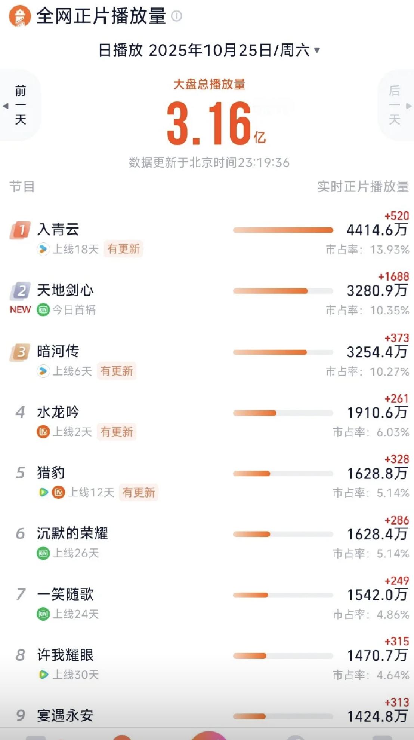Click 有更新 tag on 猎豹
The height and width of the screenshot is (740, 414).
[139, 493]
